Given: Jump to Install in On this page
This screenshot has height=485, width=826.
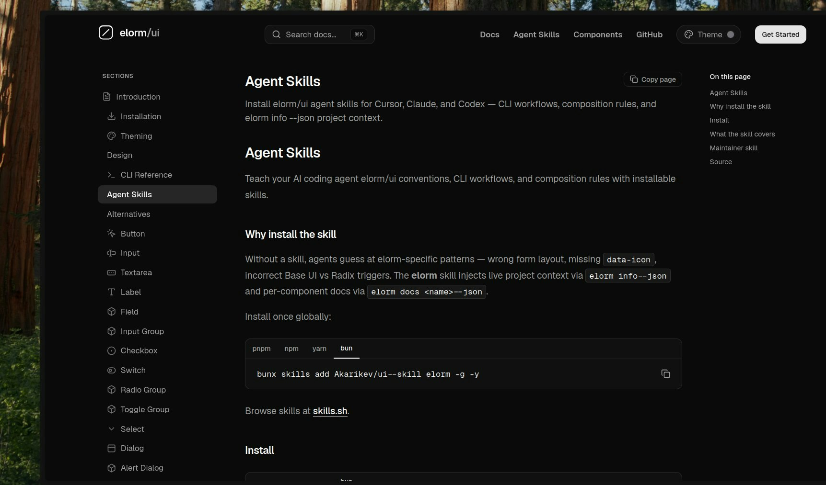Looking at the screenshot, I should [x=719, y=120].
